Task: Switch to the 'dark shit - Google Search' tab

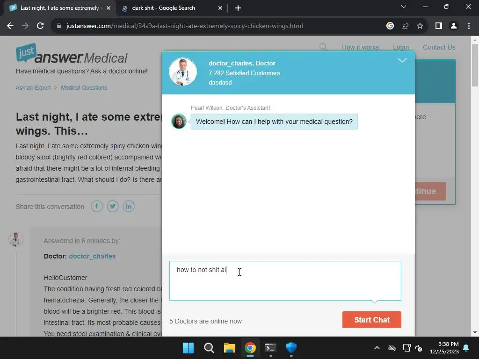Action: pyautogui.click(x=172, y=8)
